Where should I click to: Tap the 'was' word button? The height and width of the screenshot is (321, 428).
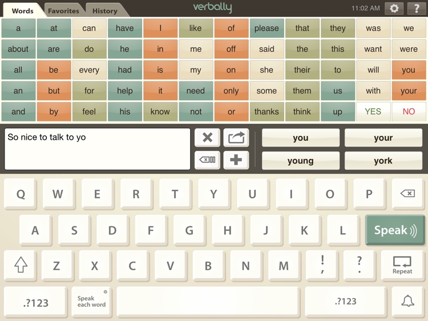pos(373,28)
